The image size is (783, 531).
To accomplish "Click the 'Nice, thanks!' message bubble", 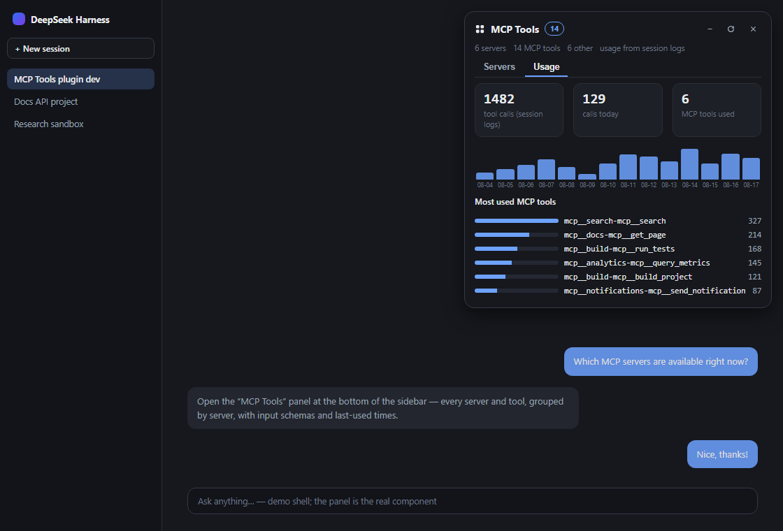I will coord(722,454).
